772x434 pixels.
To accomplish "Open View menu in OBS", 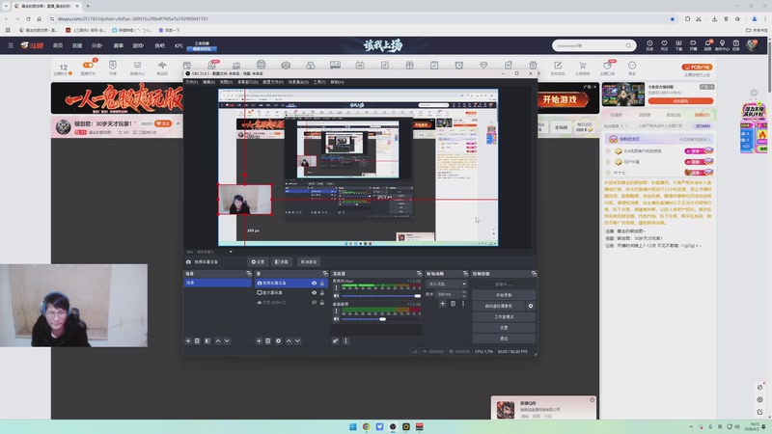I will coord(226,82).
